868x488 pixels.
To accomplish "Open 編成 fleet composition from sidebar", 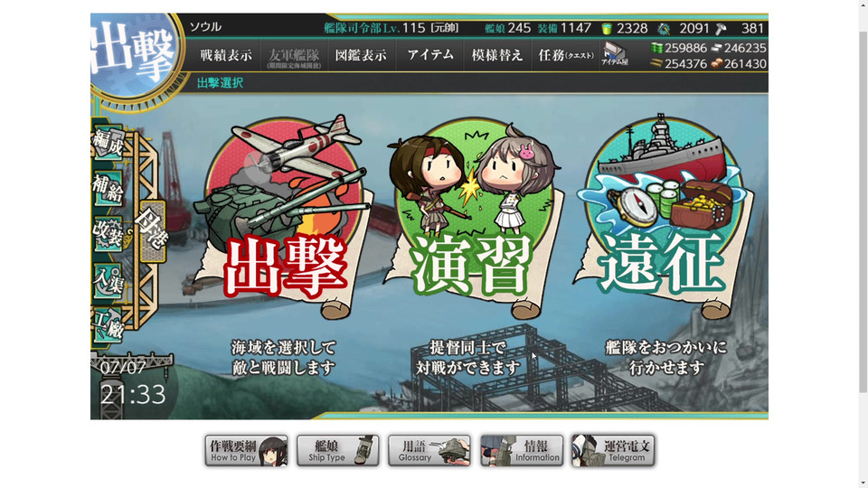I will click(x=108, y=142).
